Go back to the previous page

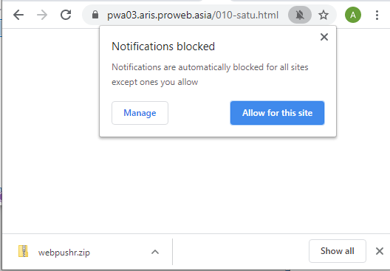[x=18, y=15]
